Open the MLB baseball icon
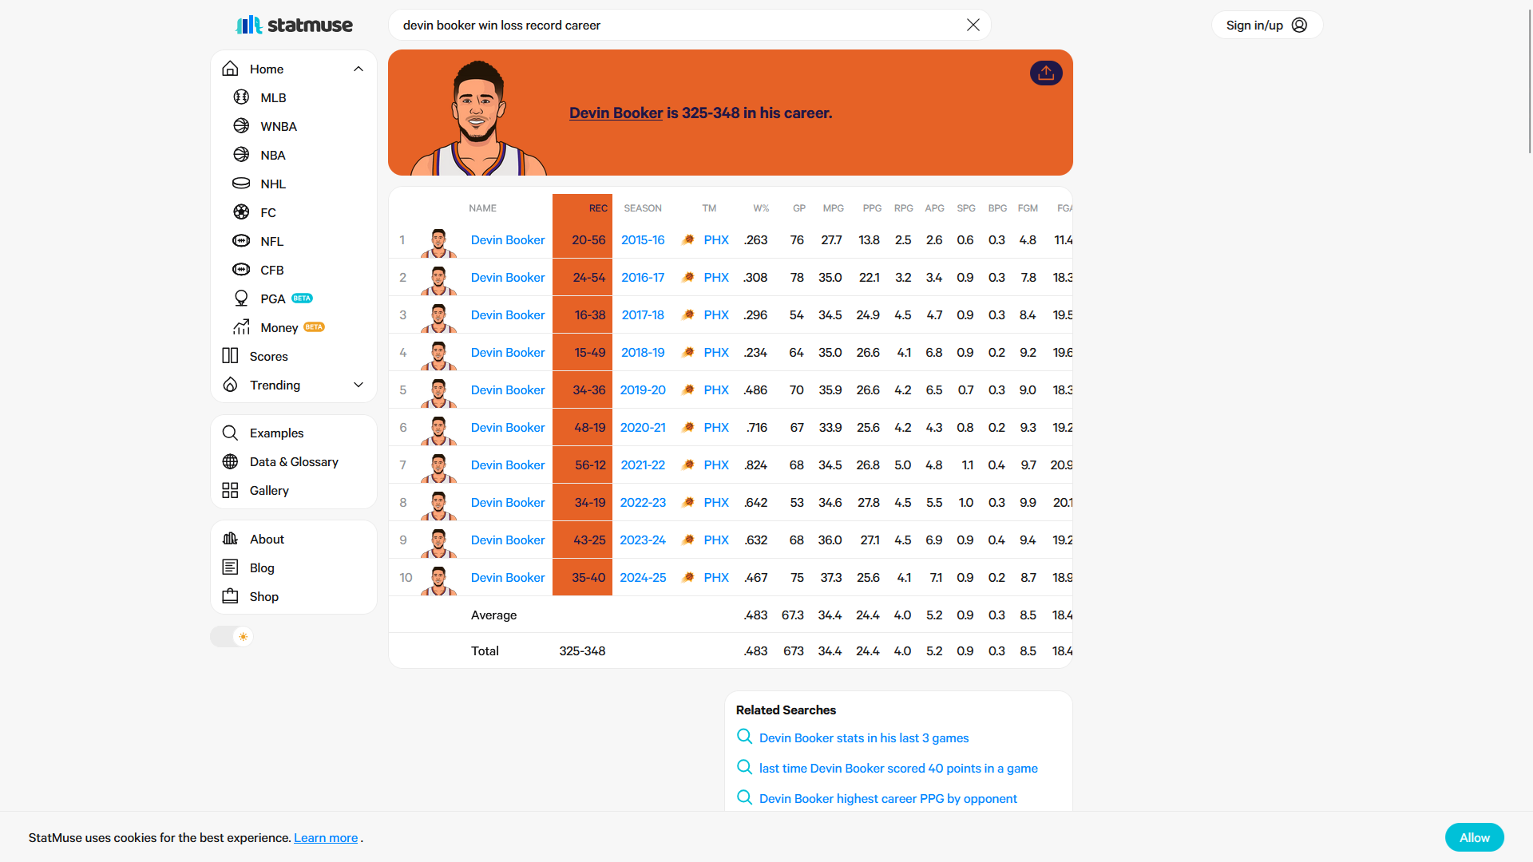 (x=241, y=97)
